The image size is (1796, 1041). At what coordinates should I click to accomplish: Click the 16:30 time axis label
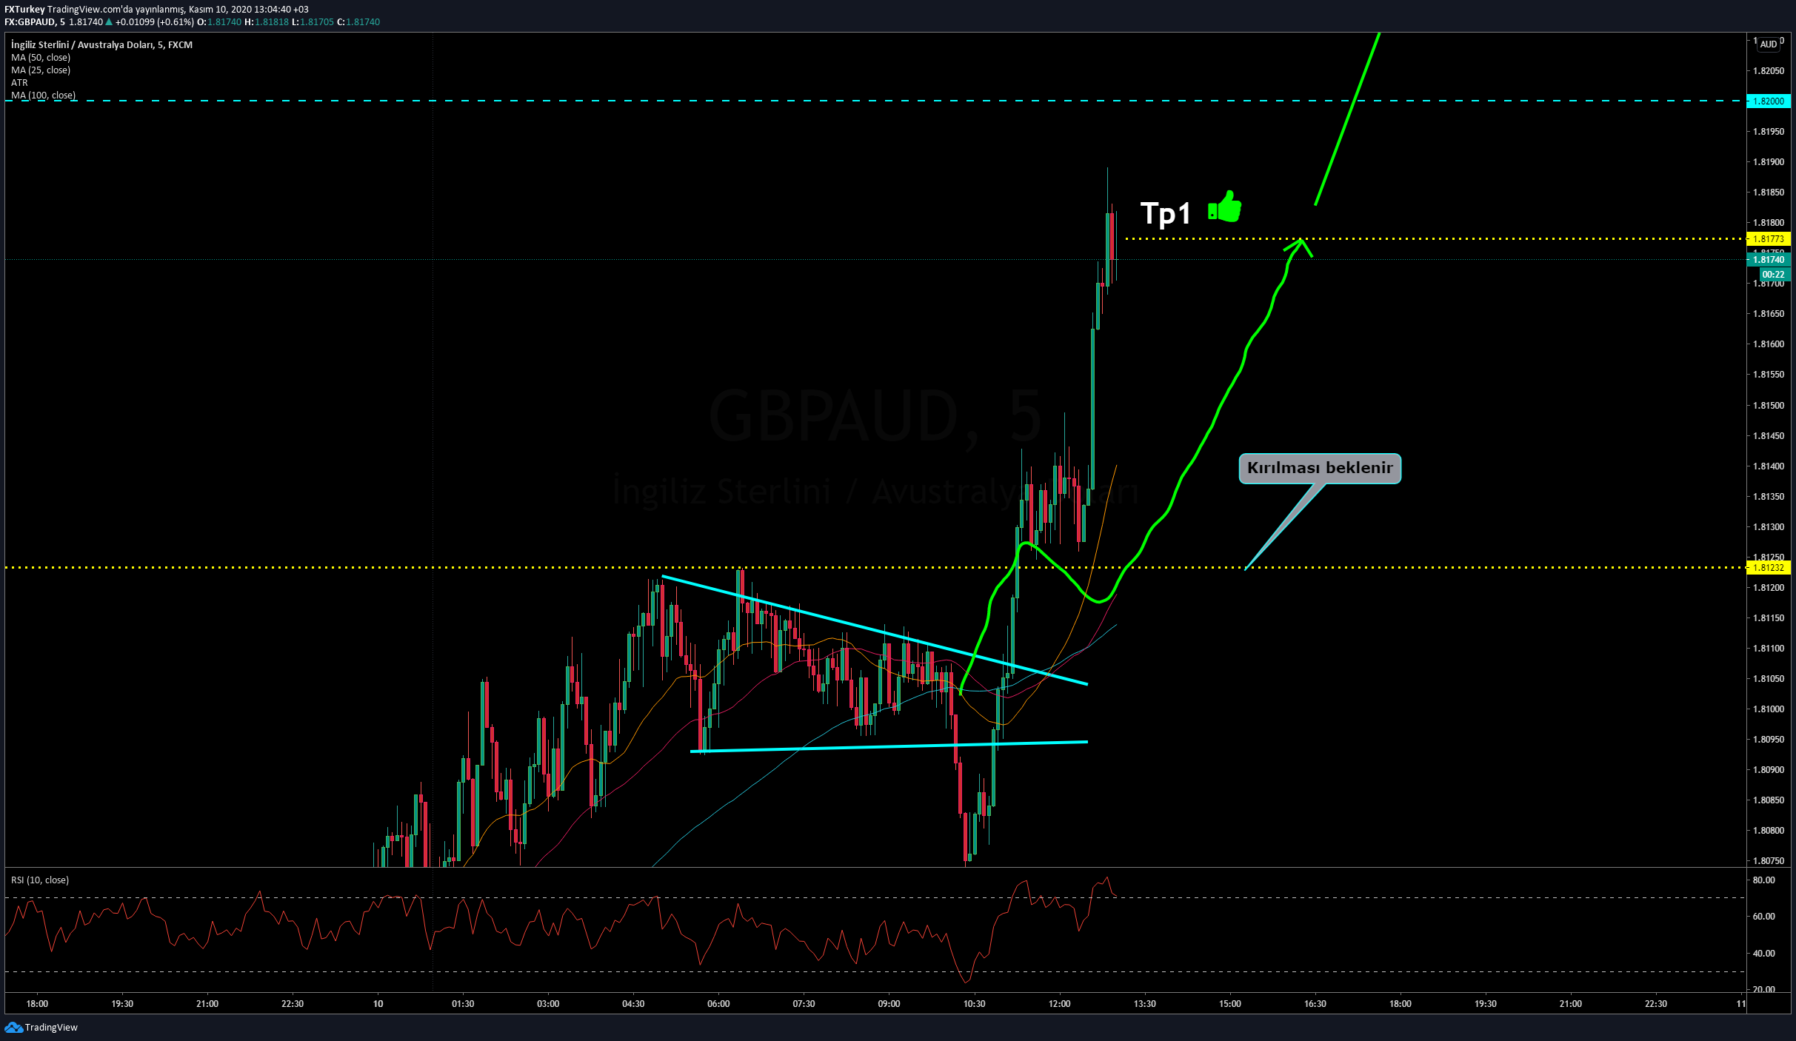[1315, 1004]
